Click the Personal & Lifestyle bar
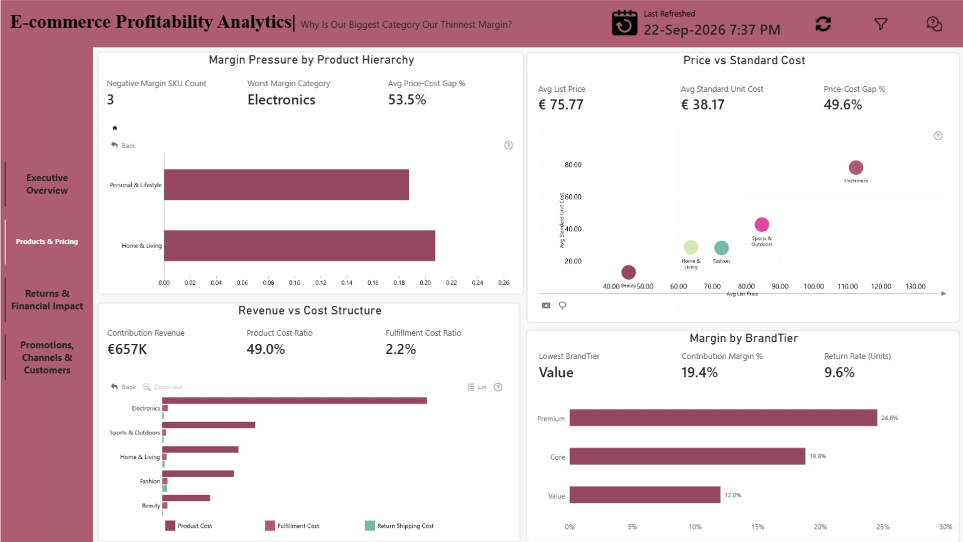Screen dimensions: 963x542 (x=286, y=185)
